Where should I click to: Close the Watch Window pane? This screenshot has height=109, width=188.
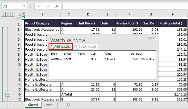click(x=154, y=38)
